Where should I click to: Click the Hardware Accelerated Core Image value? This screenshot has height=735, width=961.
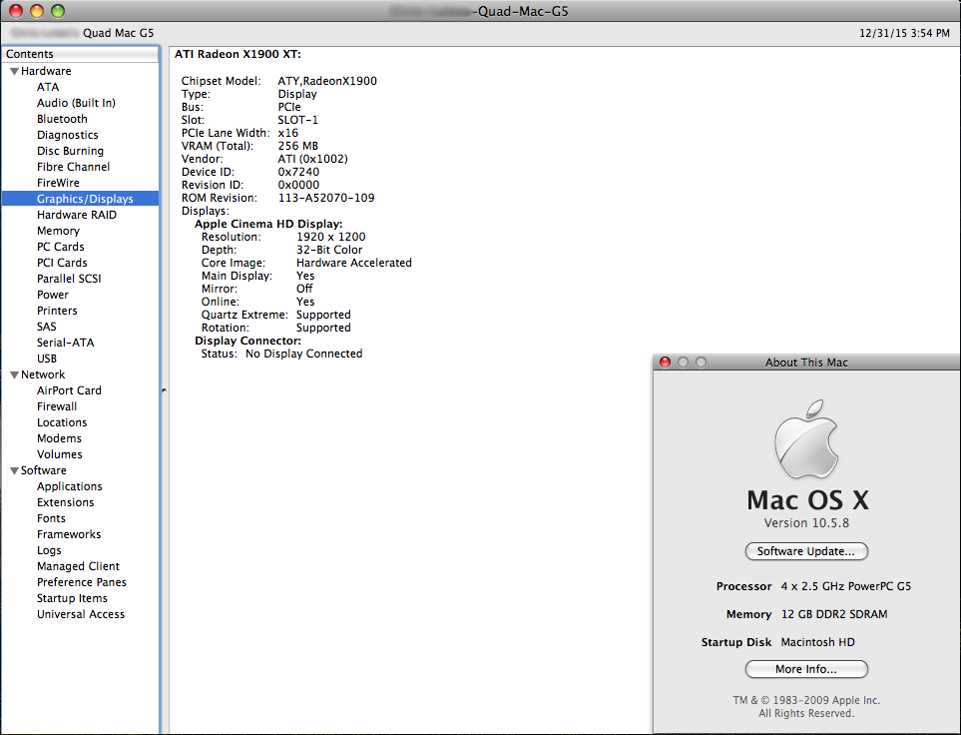pyautogui.click(x=354, y=263)
